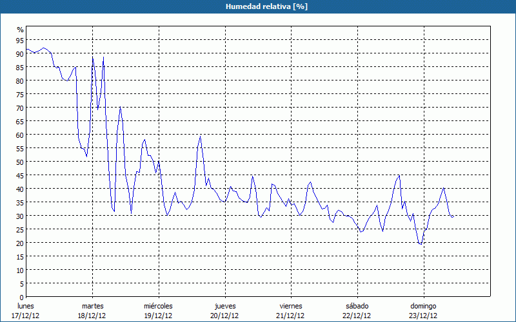
Task: Select the 23/12/12 date label
Action: (x=424, y=316)
